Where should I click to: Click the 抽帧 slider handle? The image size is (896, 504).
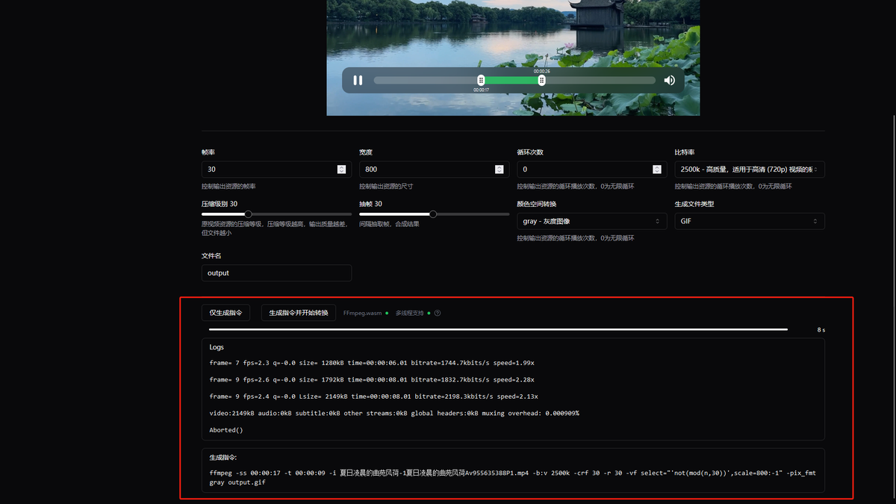point(433,214)
